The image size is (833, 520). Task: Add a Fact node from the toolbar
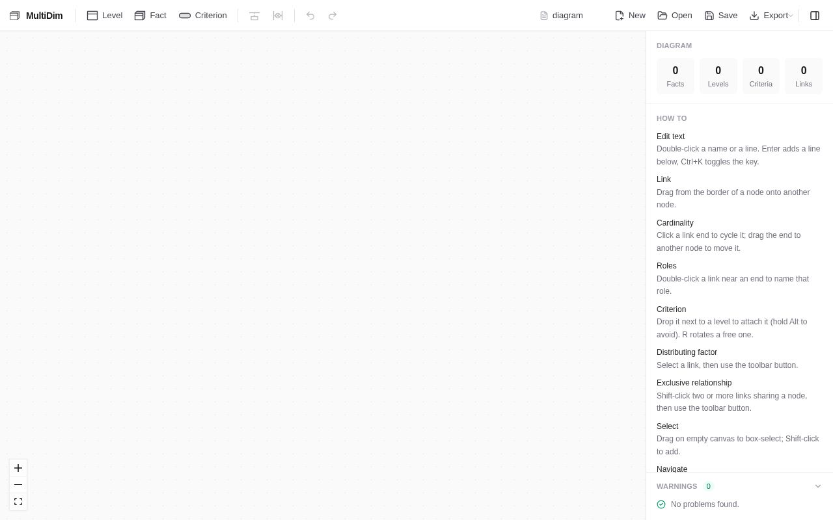pos(150,16)
